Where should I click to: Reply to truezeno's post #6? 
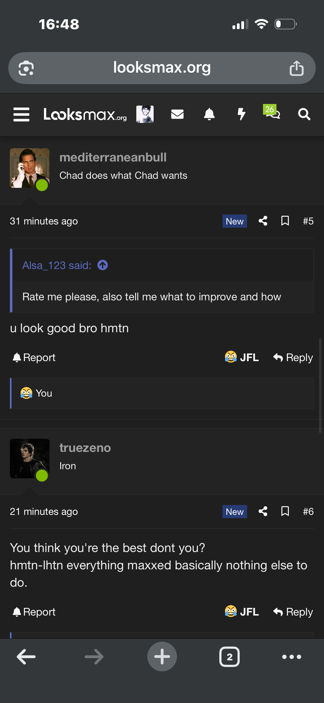293,612
